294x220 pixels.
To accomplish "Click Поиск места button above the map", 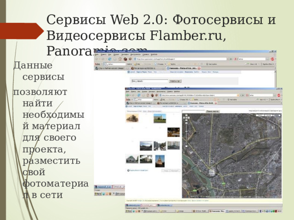I will [212, 111].
